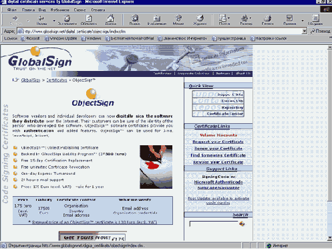Click the Refresh page toolbar icon
The image size is (332, 249).
[89, 18]
